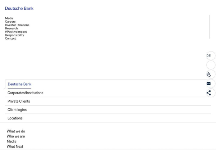
Task: Expand the Locations section
Action: pyautogui.click(x=15, y=118)
